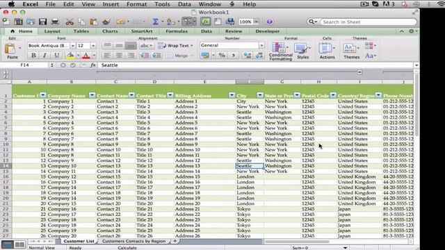Open the Themes gallery
The height and width of the screenshot is (250, 445).
[x=351, y=51]
